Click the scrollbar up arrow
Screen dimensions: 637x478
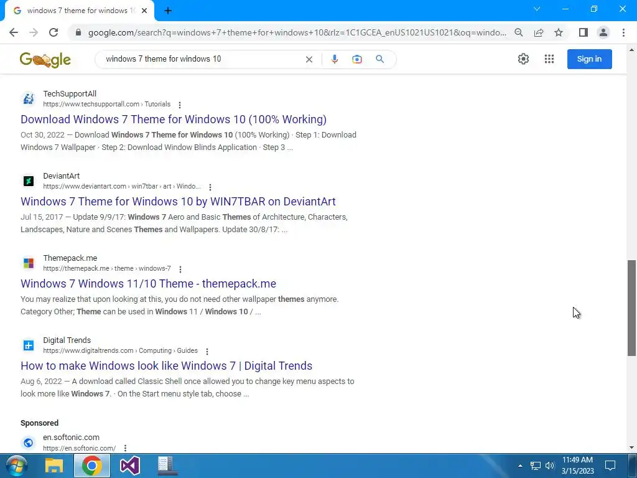click(x=632, y=50)
